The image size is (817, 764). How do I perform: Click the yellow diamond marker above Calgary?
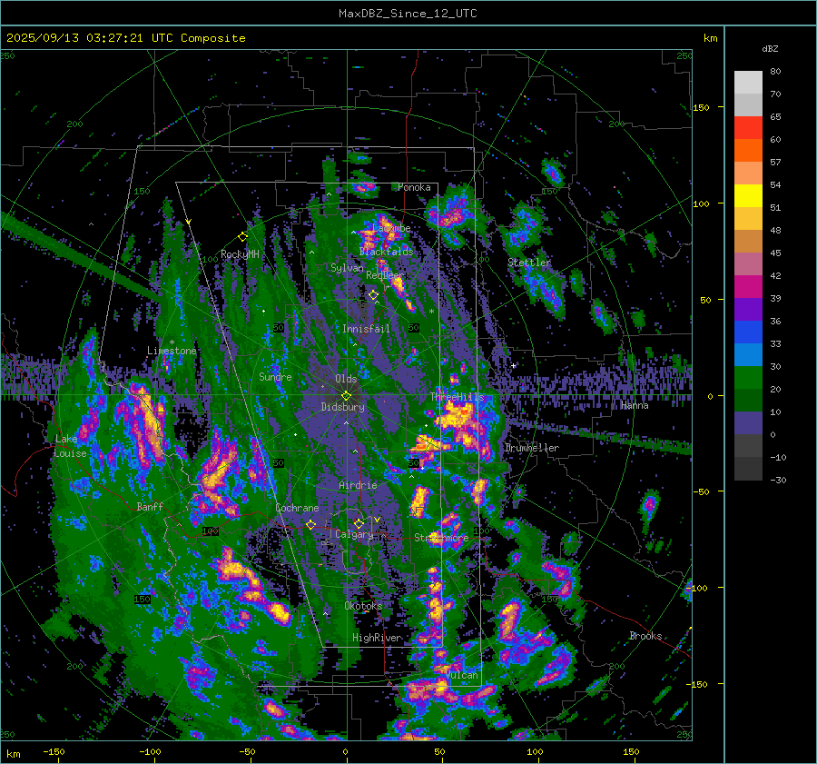[359, 523]
